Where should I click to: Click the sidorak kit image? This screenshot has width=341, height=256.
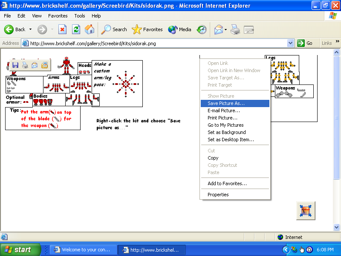pyautogui.click(x=74, y=93)
